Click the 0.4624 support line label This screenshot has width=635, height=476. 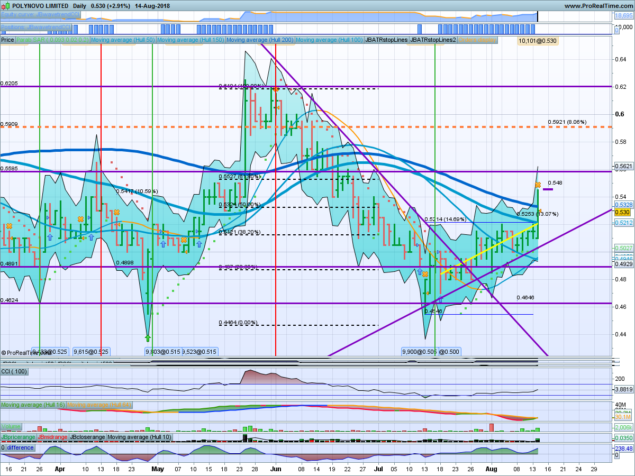coord(9,300)
